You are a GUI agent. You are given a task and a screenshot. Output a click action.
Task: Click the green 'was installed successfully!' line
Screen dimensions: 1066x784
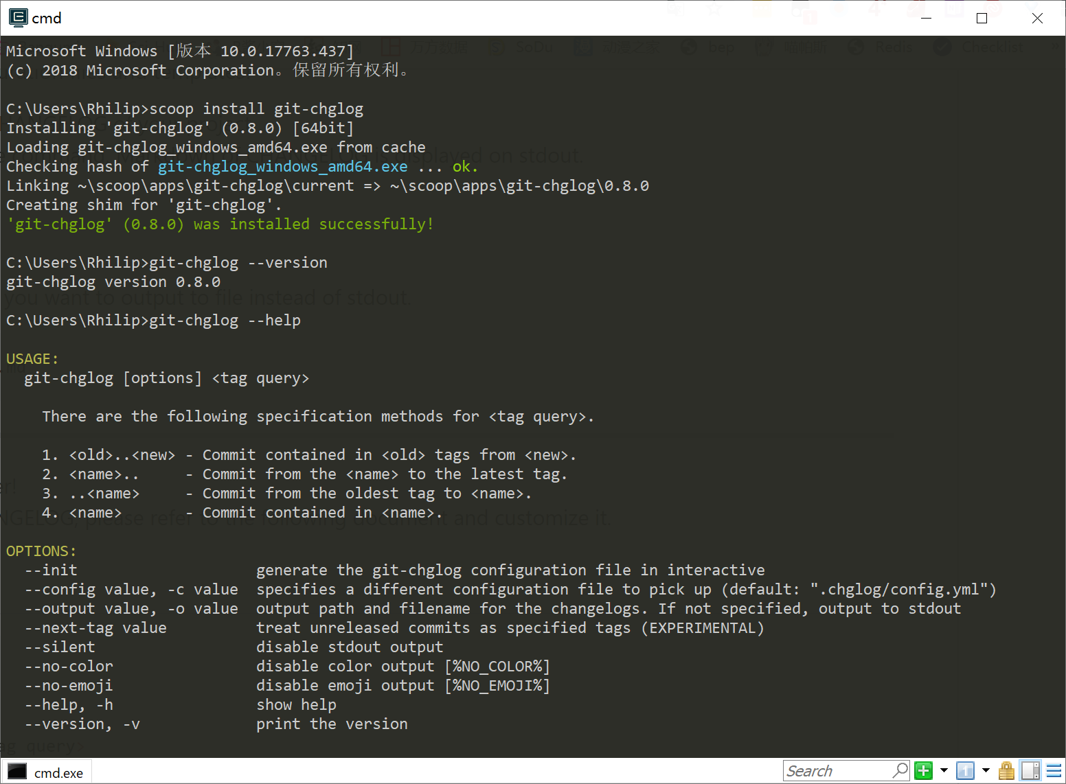coord(220,224)
